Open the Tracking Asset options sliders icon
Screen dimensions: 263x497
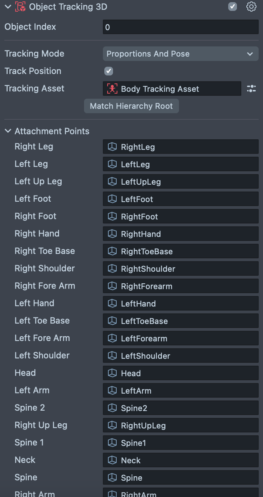(251, 89)
